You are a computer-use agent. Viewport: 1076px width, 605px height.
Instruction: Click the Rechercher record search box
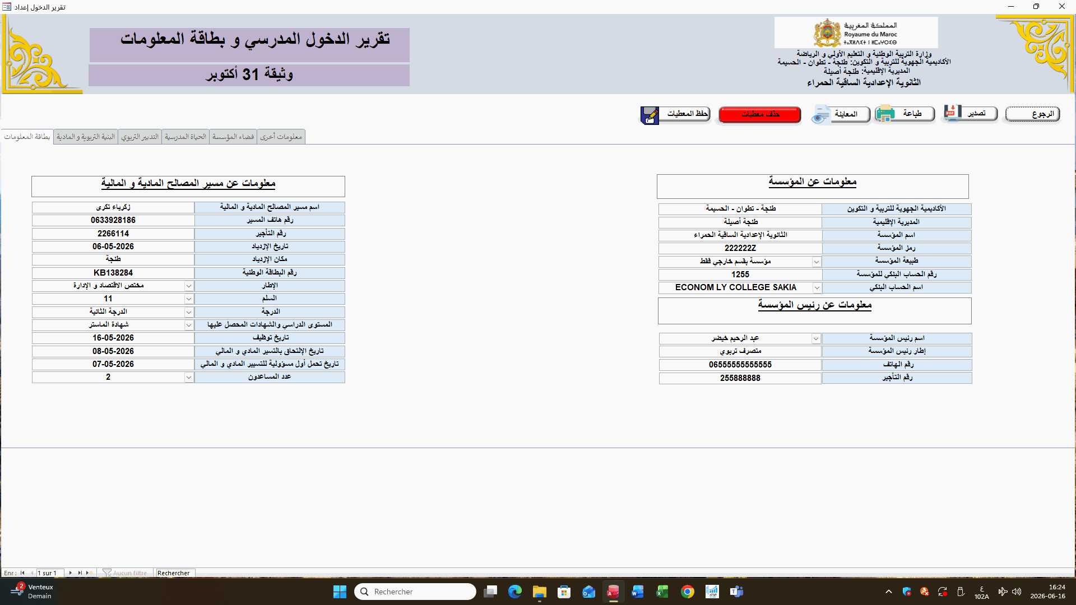(x=175, y=573)
